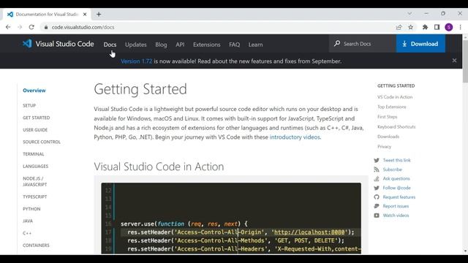Open the Updates nav item
The height and width of the screenshot is (263, 468).
(x=136, y=45)
